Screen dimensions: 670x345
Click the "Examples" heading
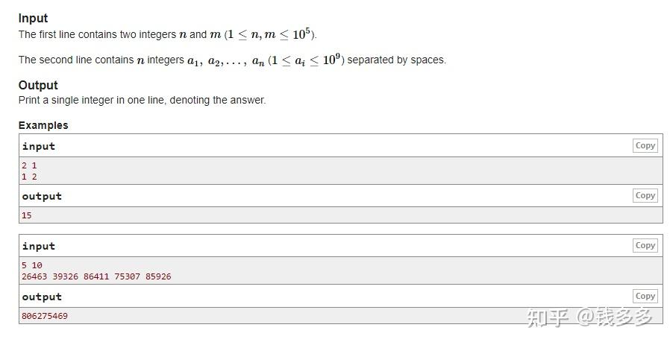43,125
